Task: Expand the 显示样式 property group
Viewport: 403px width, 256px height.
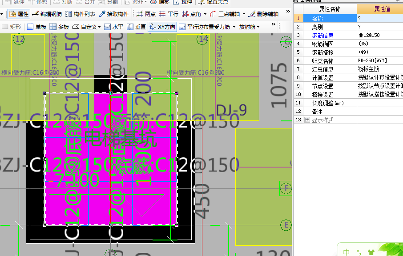Action: (307, 120)
